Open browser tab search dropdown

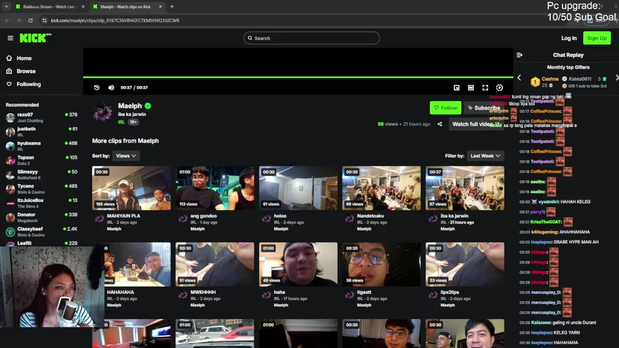tap(6, 7)
